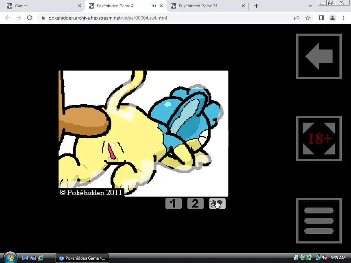The width and height of the screenshot is (351, 263).
Task: Click Switch Between Windows quick launch icon
Action: coord(33,258)
